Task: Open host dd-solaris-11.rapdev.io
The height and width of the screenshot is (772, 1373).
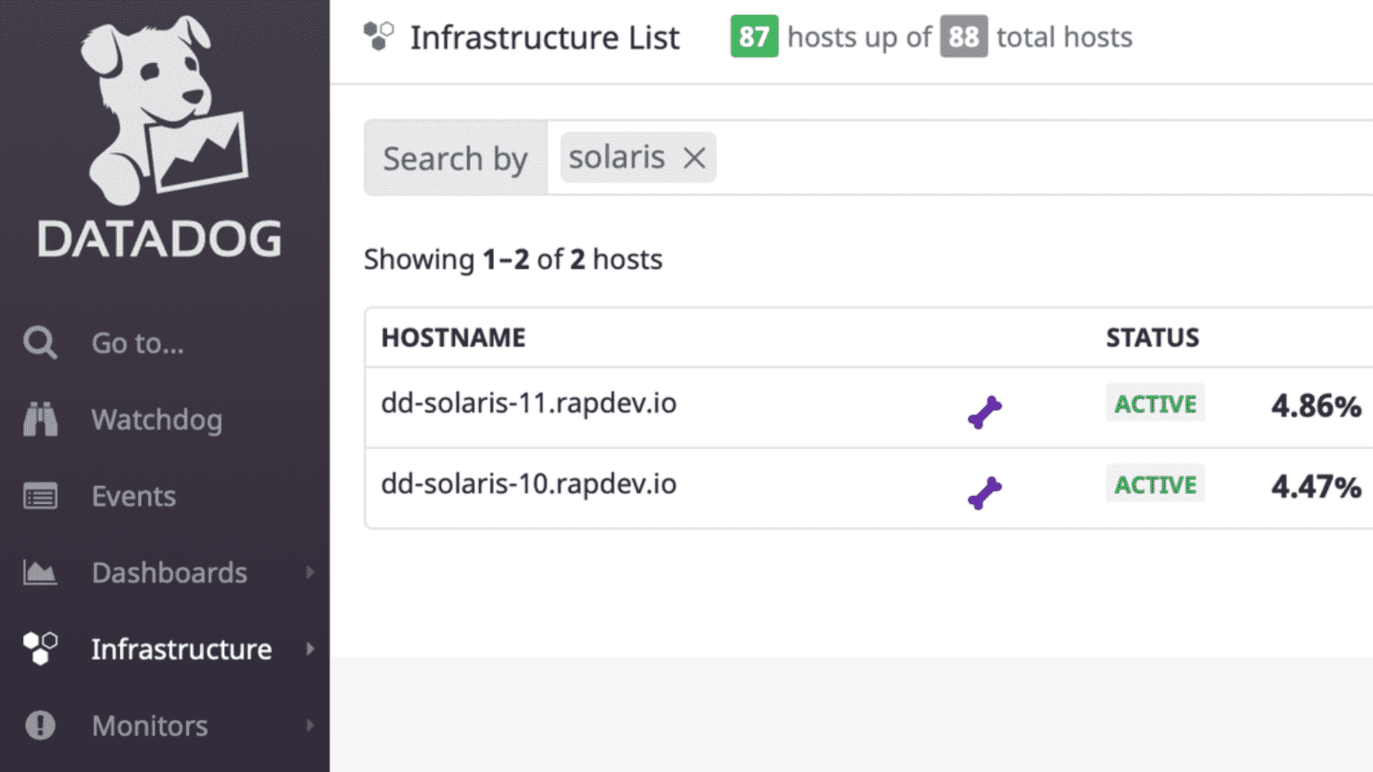Action: coord(528,403)
